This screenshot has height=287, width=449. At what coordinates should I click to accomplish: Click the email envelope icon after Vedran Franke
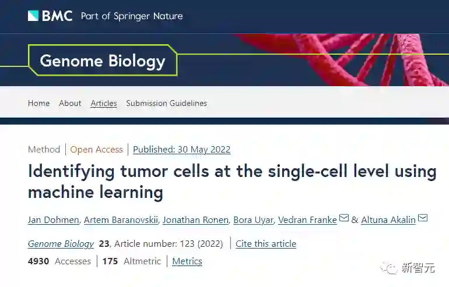click(344, 218)
